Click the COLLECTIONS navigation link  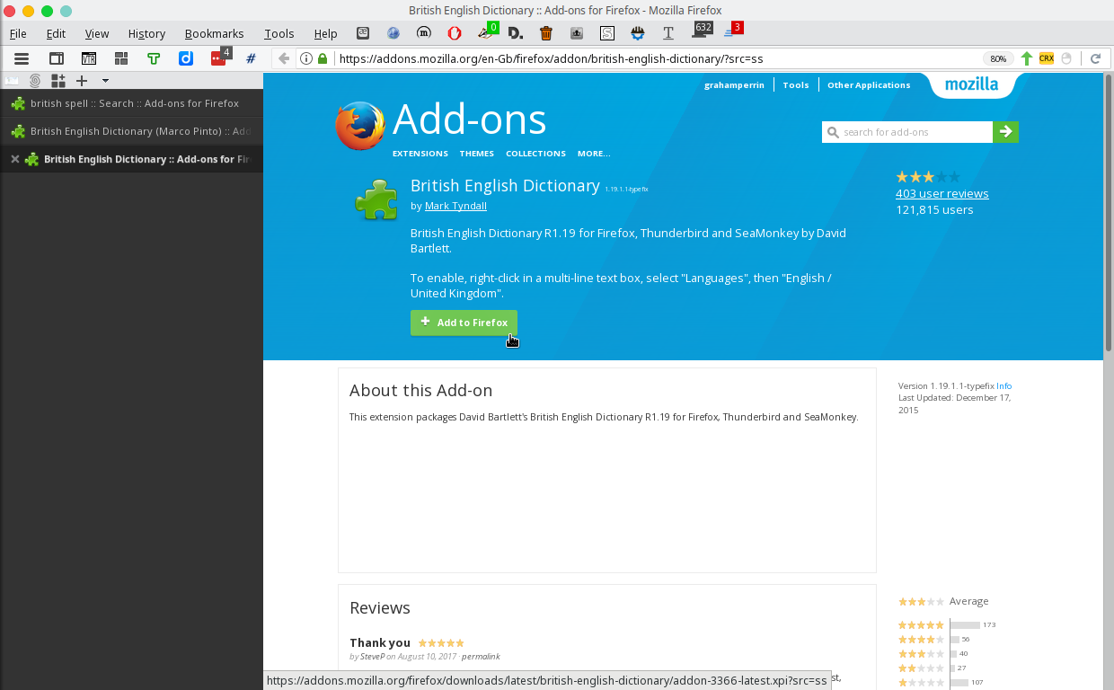(535, 154)
